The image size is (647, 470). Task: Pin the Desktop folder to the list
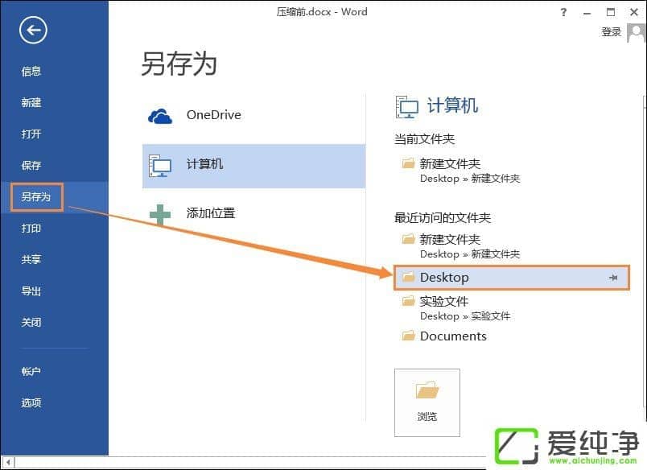tap(613, 278)
